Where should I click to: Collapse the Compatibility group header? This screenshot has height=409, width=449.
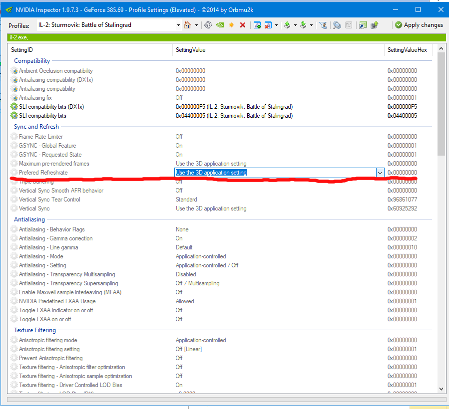[x=32, y=61]
